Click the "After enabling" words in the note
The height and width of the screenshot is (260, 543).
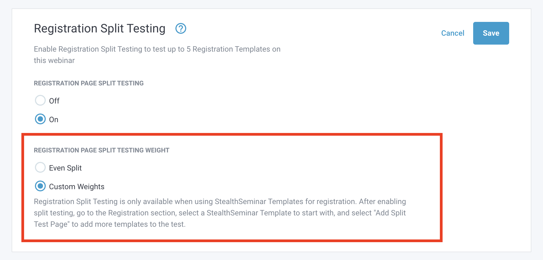[382, 202]
